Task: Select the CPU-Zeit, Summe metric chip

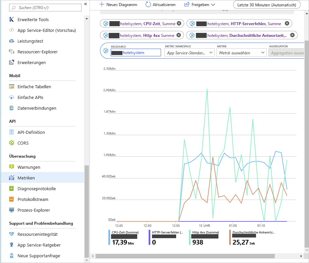Action: (x=142, y=23)
